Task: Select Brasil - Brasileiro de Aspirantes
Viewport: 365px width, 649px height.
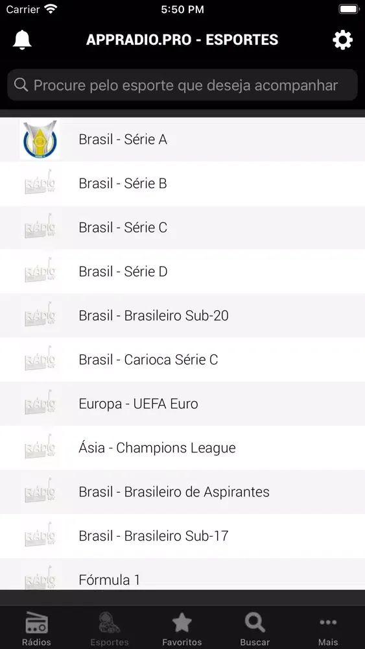Action: [x=182, y=492]
